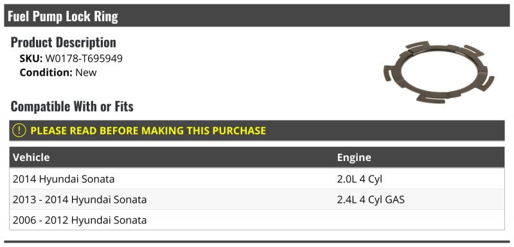Select the 2014 Hyundai Sonata row

pyautogui.click(x=256, y=179)
